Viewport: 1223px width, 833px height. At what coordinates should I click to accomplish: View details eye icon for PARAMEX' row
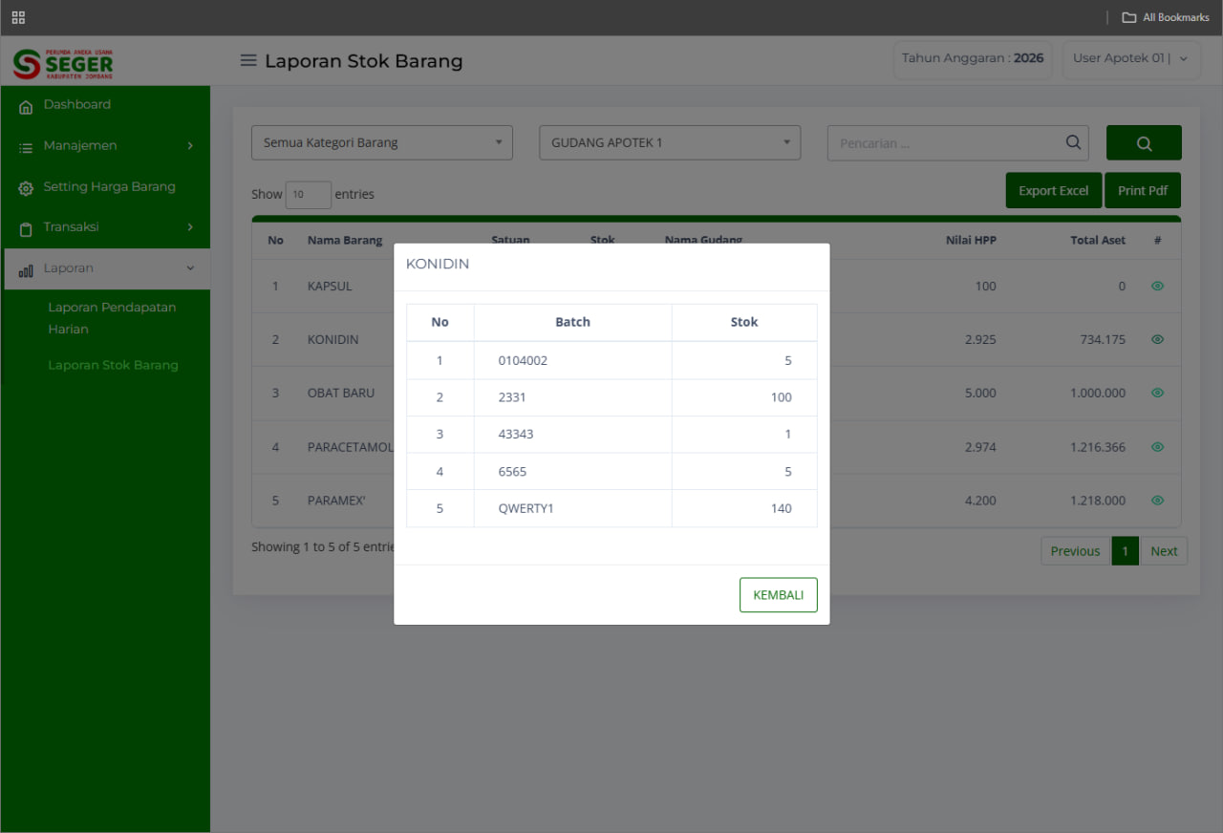(x=1157, y=500)
